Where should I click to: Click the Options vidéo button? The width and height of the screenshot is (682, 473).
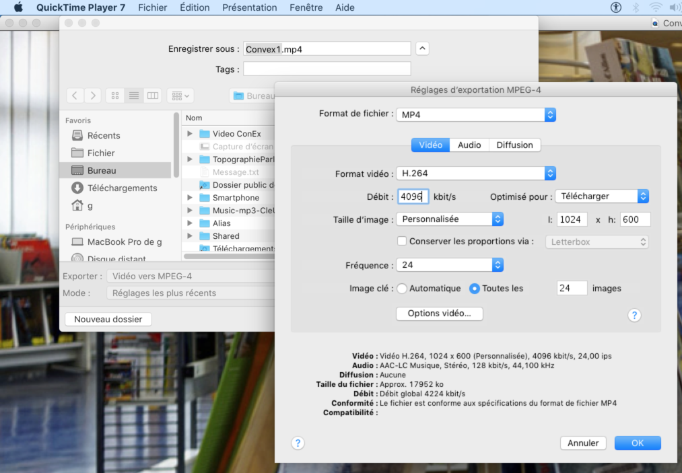440,314
